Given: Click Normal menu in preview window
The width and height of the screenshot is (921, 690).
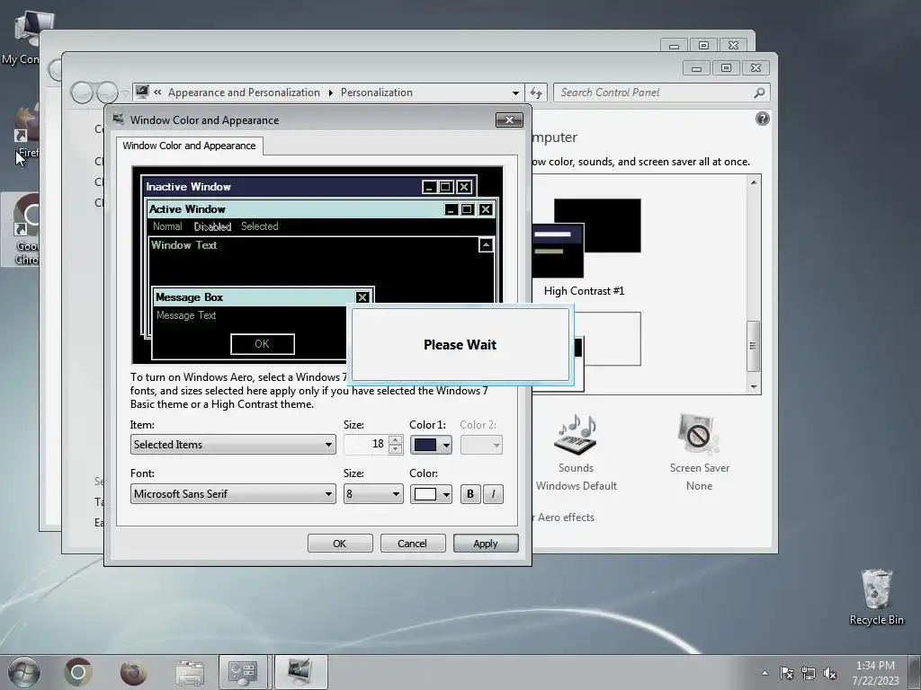Looking at the screenshot, I should (167, 226).
